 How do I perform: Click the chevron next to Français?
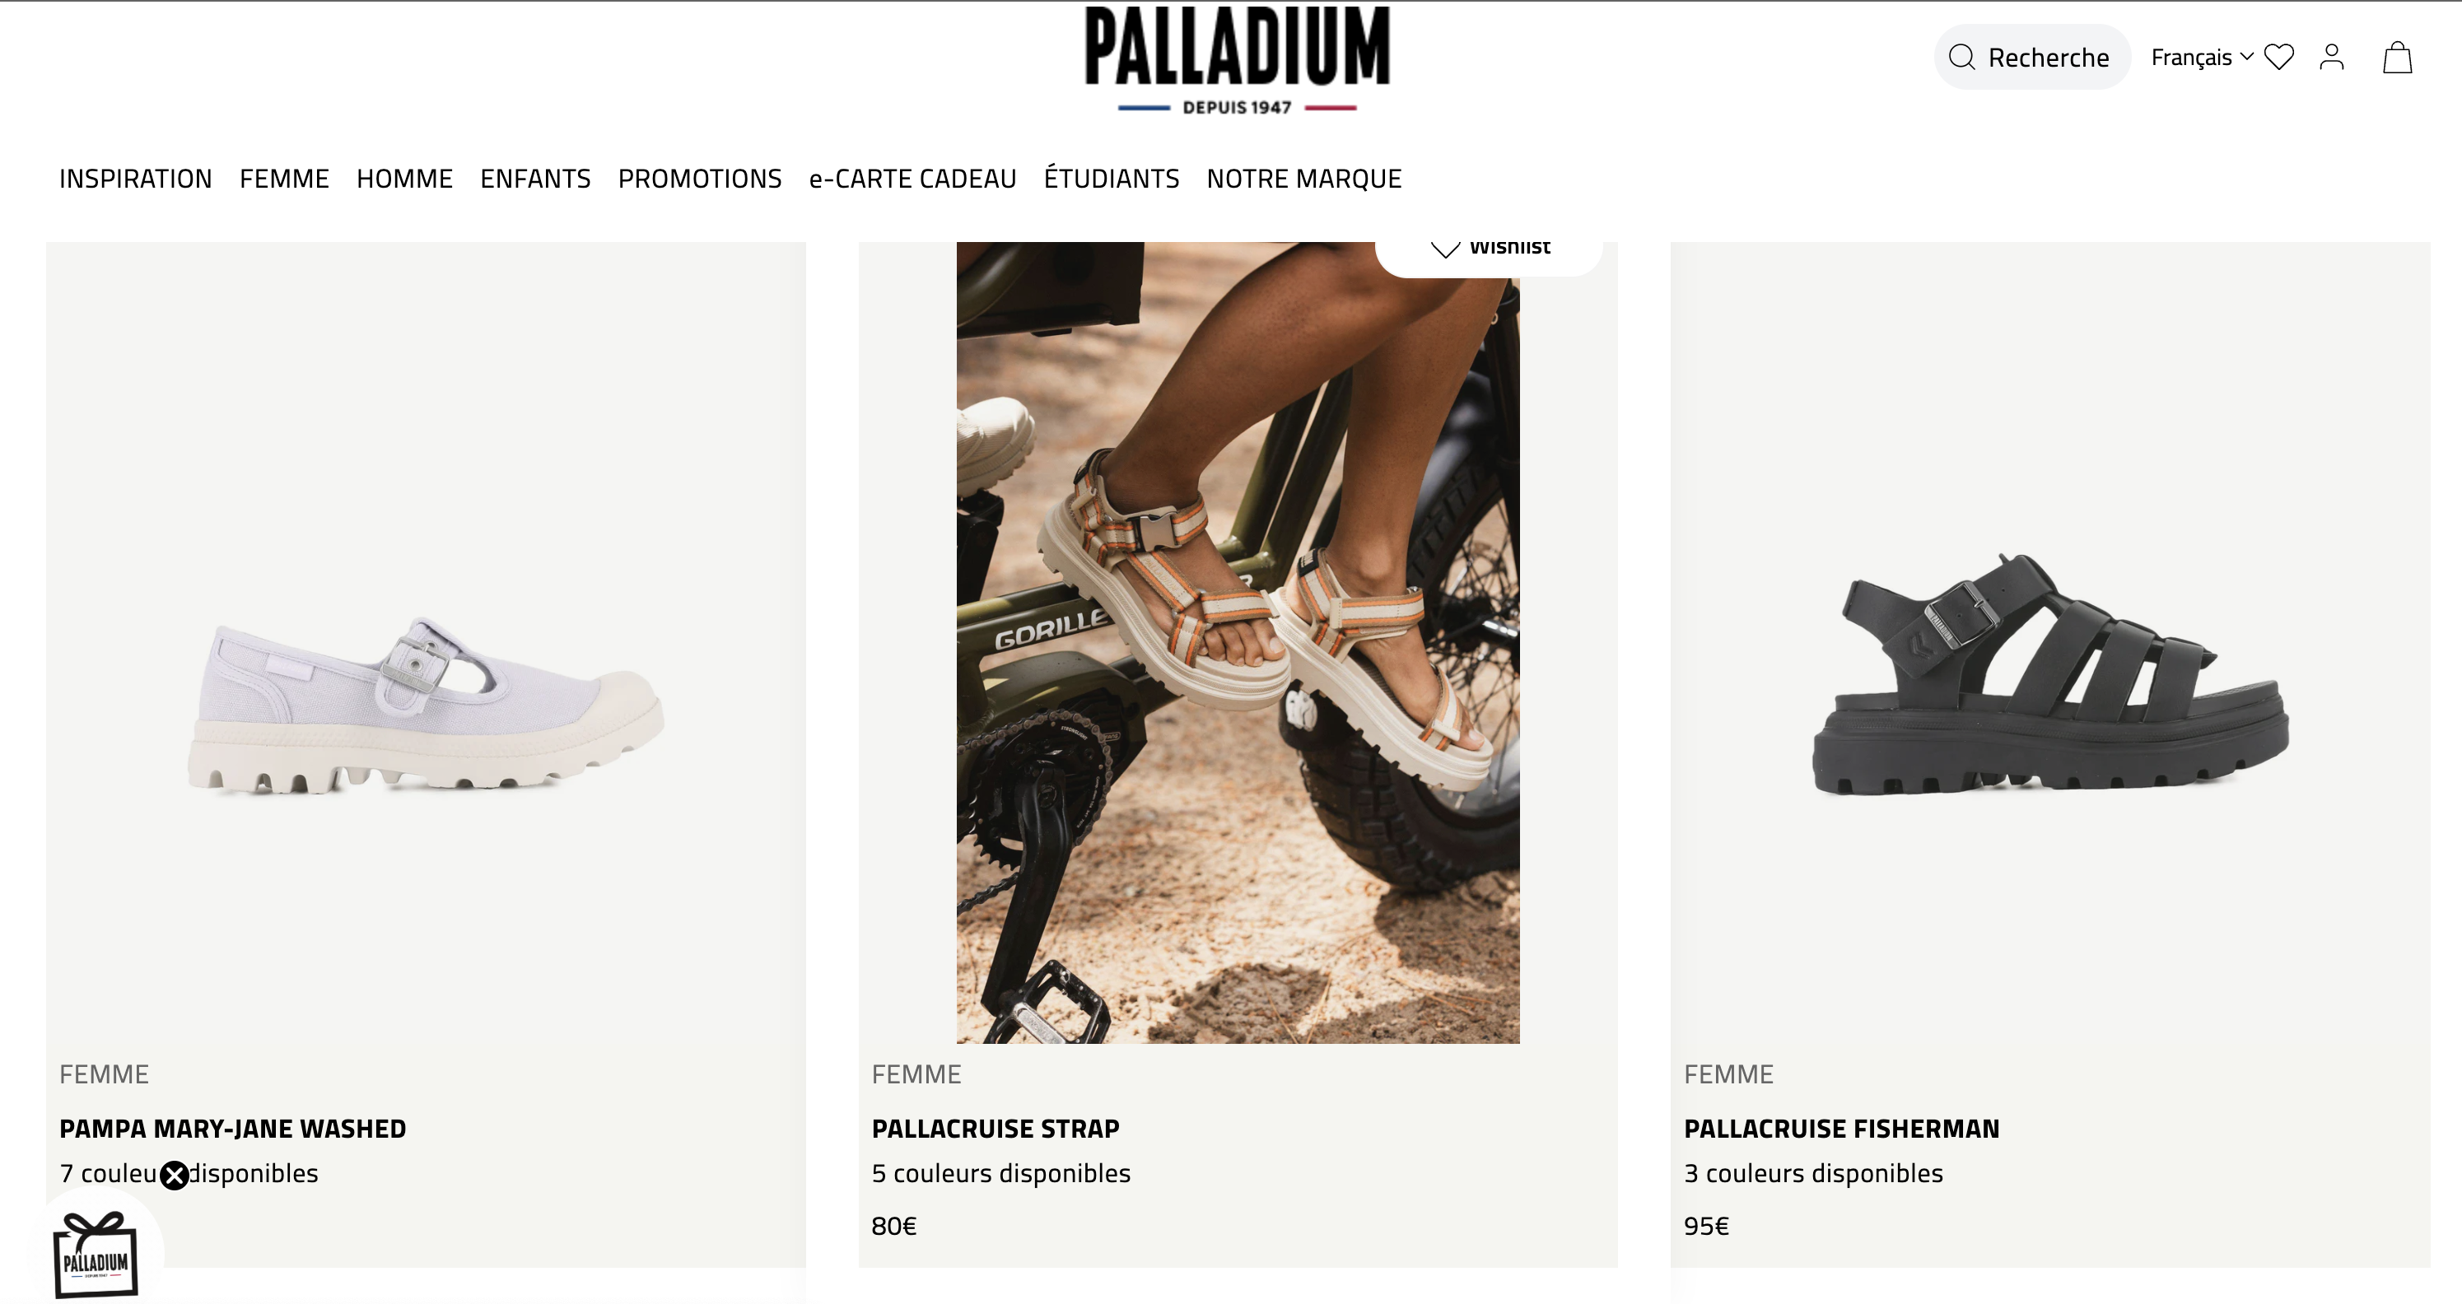pyautogui.click(x=2247, y=56)
